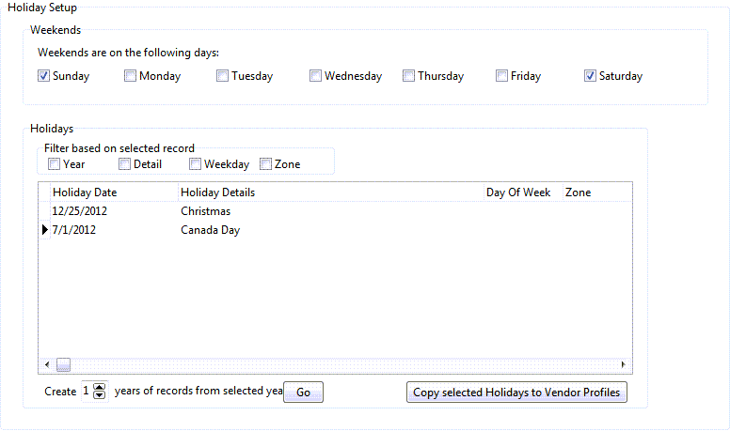Select the Christmas holiday row

205,211
